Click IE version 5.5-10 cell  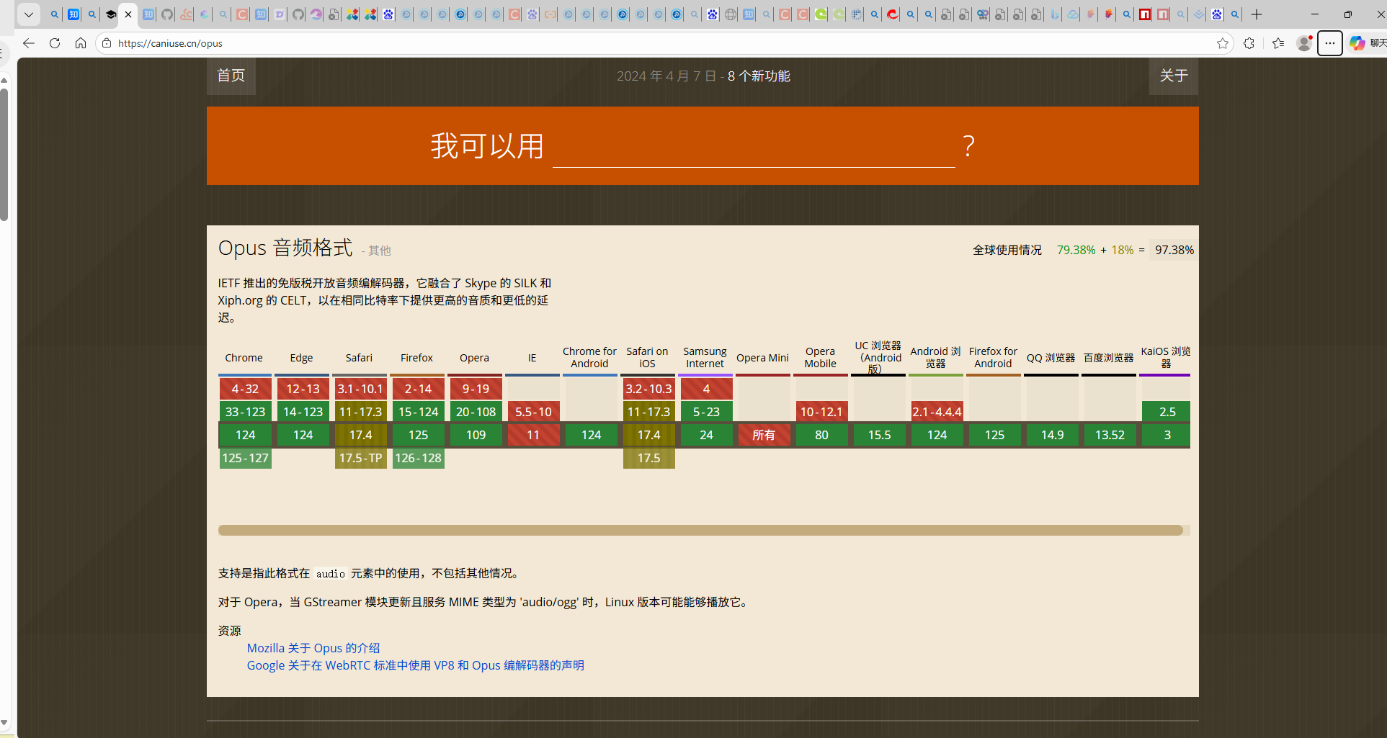click(534, 412)
